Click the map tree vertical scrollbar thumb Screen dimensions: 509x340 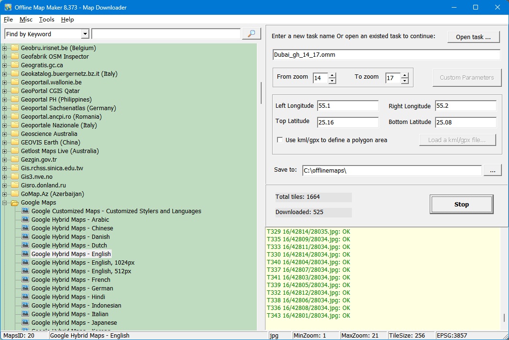pyautogui.click(x=261, y=93)
